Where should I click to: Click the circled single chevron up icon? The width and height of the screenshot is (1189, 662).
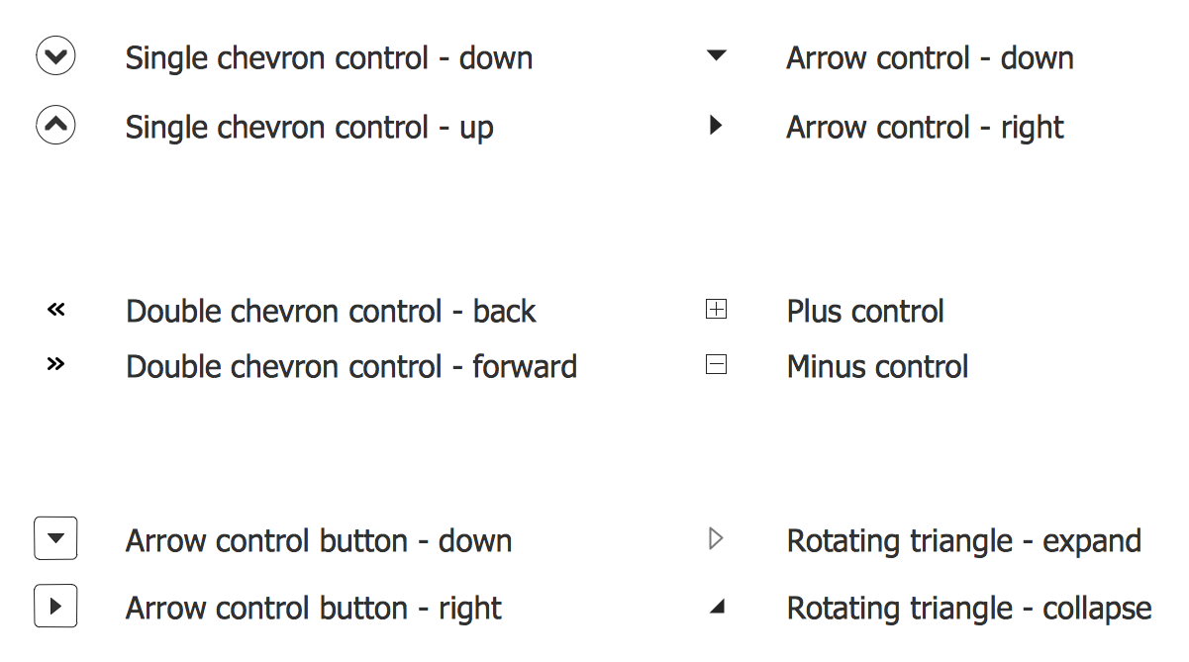[x=55, y=125]
